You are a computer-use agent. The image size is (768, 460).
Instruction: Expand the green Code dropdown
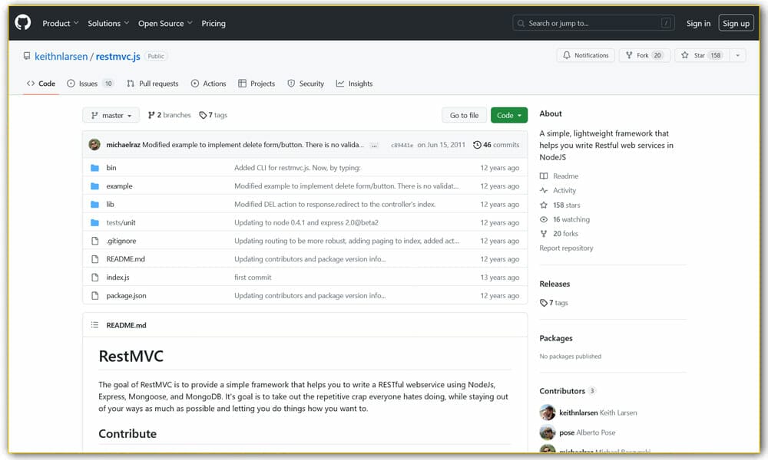coord(508,115)
